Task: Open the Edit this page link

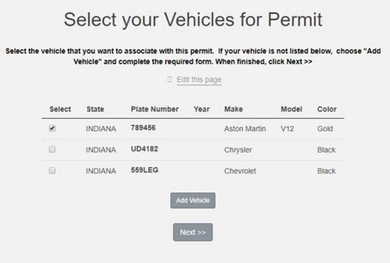Action: point(199,80)
